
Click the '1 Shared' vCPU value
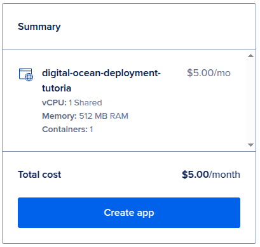(x=85, y=103)
